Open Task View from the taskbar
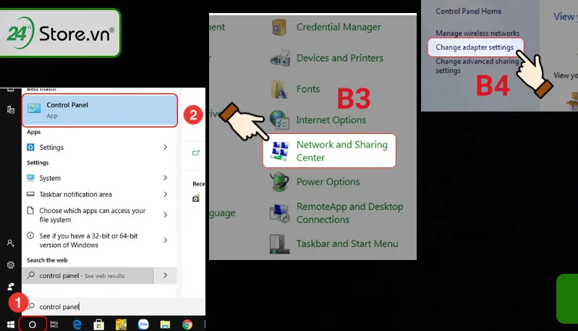The width and height of the screenshot is (578, 331). [54, 324]
